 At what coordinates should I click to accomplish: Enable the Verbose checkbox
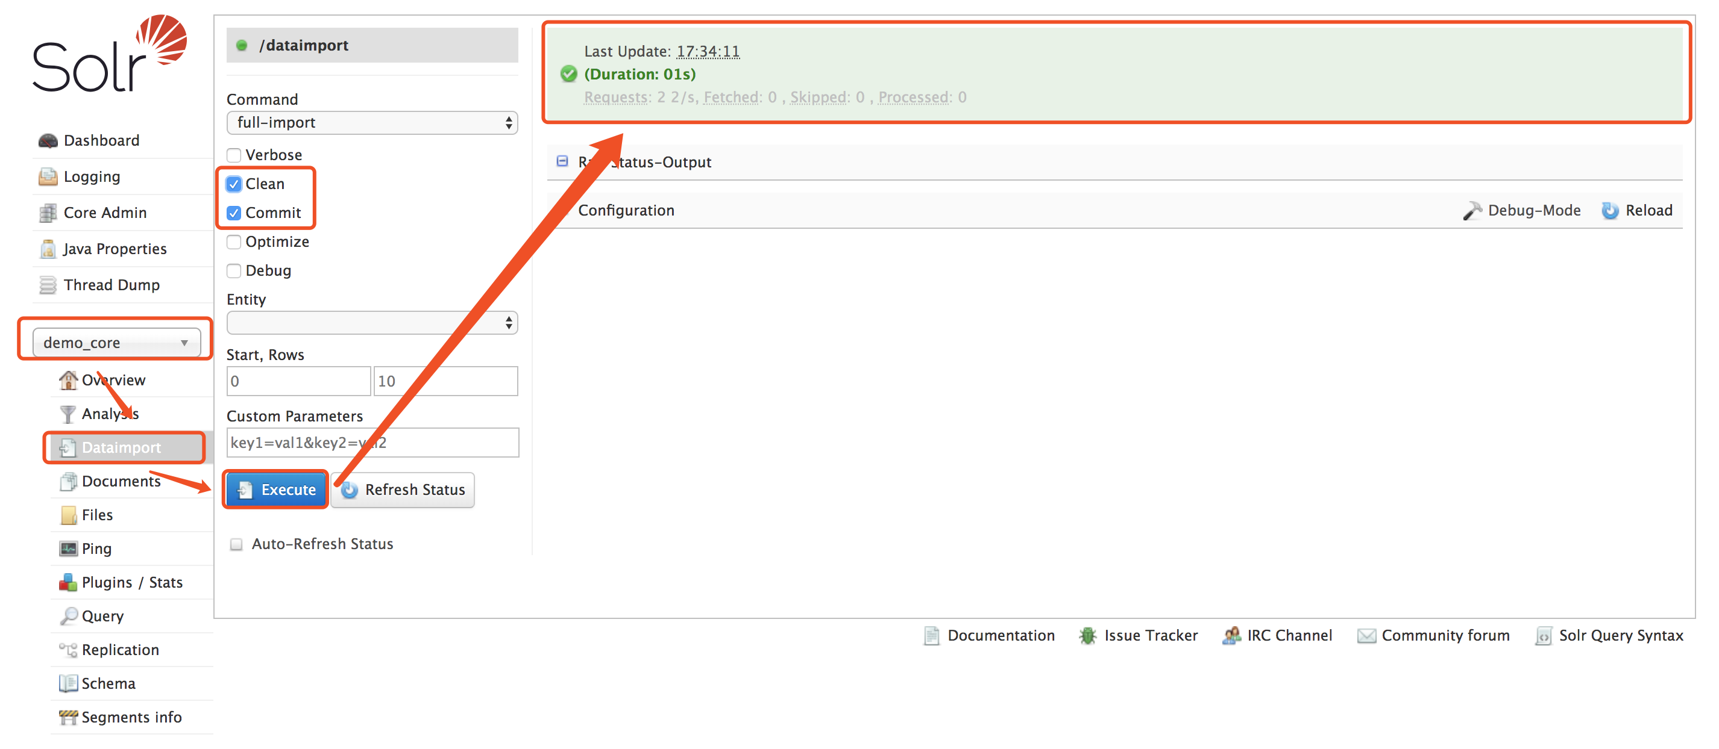[x=234, y=155]
